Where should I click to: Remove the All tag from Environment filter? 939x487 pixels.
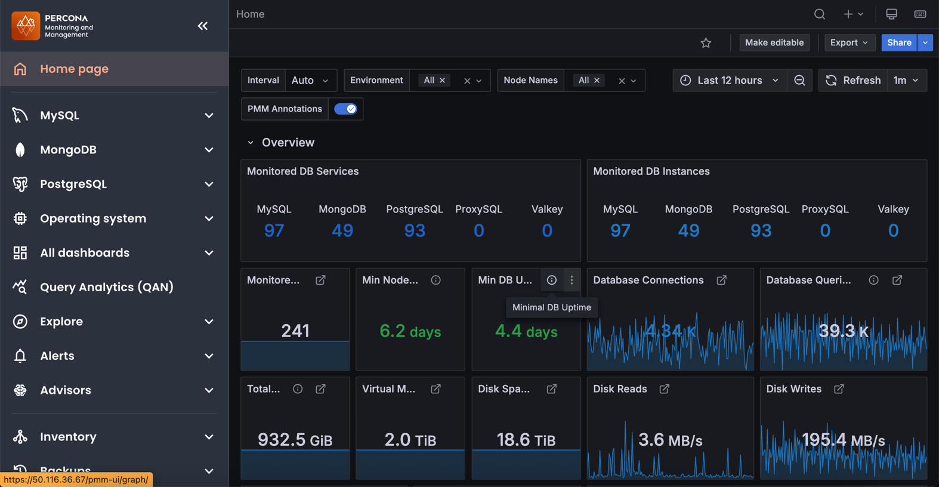click(x=443, y=81)
